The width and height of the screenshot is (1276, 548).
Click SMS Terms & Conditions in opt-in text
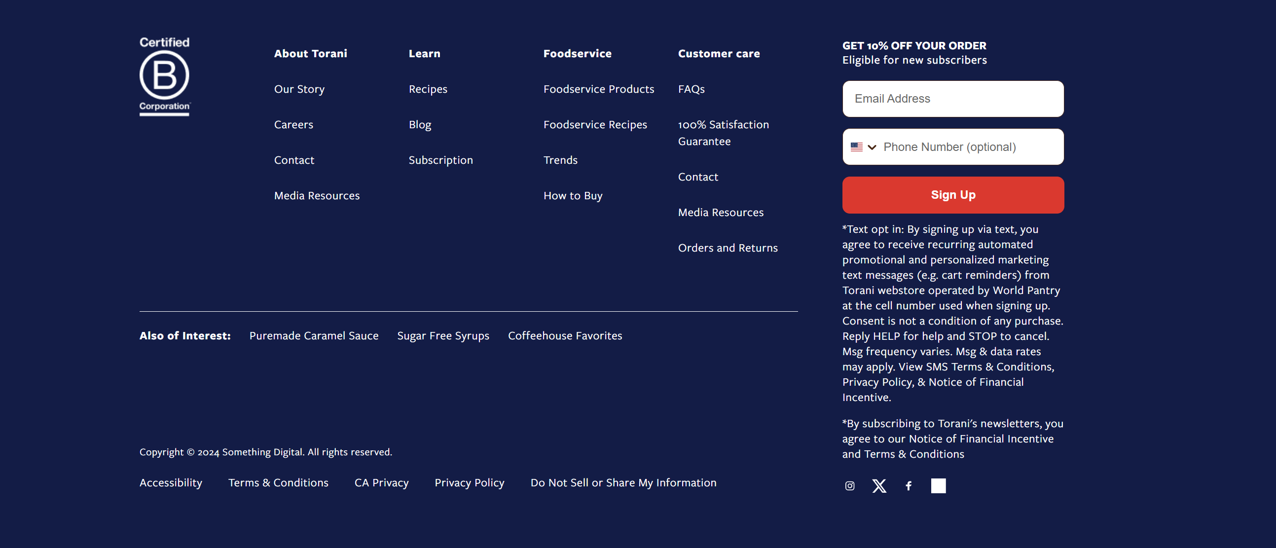tap(990, 366)
